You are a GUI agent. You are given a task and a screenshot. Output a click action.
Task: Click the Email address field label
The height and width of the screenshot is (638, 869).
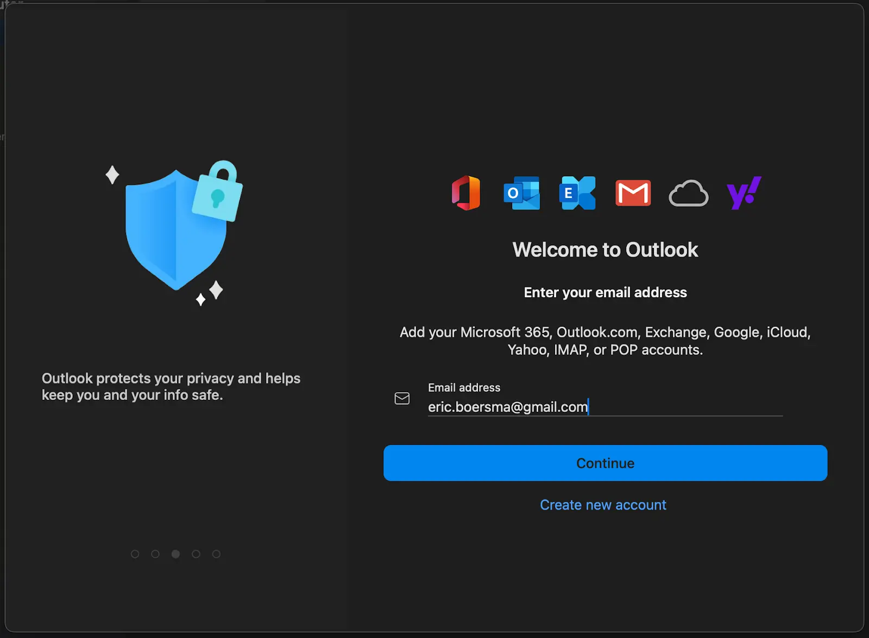click(464, 387)
